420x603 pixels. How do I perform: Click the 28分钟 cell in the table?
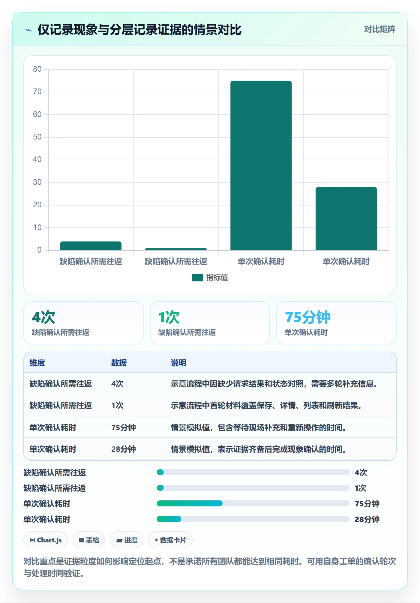pos(124,449)
